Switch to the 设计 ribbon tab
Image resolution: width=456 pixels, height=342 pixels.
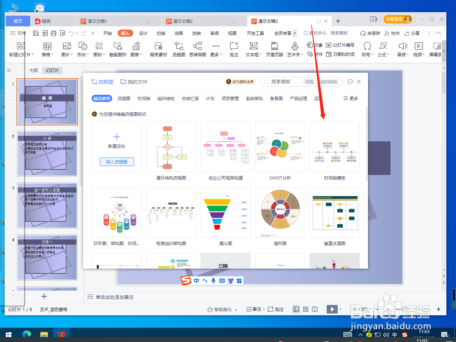click(x=143, y=33)
